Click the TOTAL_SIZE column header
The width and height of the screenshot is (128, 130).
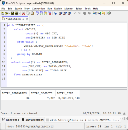(x=68, y=93)
